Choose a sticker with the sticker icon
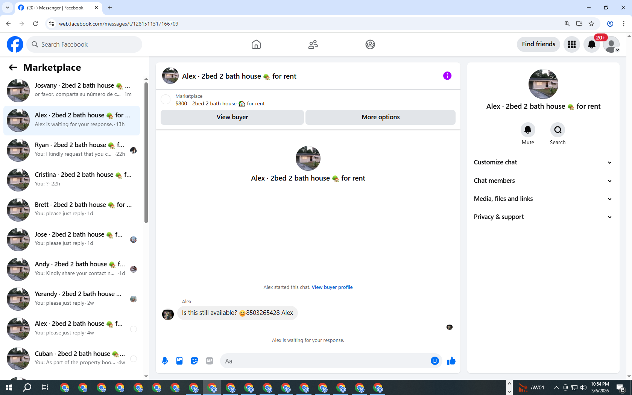 [x=194, y=361]
